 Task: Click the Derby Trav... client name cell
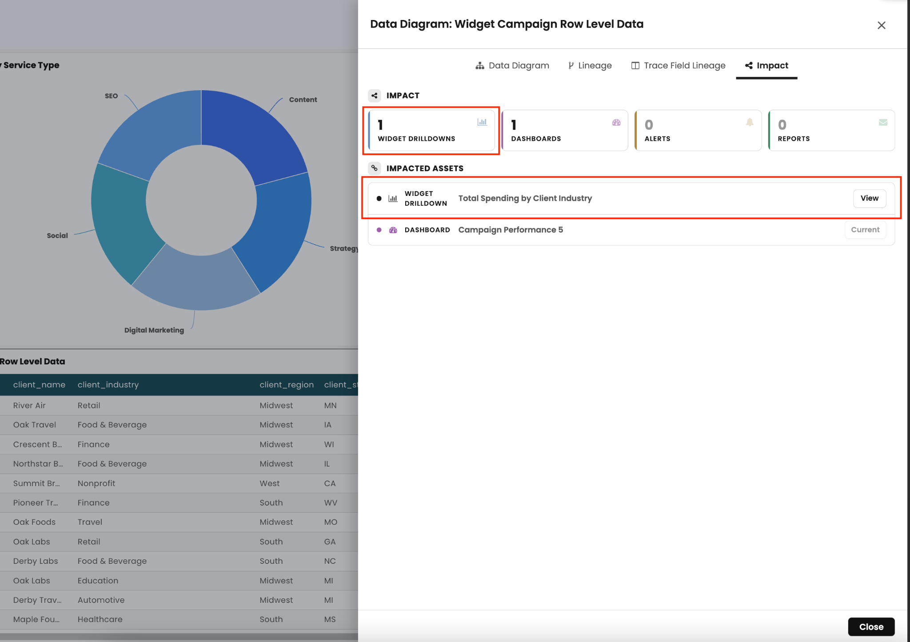[x=37, y=600]
